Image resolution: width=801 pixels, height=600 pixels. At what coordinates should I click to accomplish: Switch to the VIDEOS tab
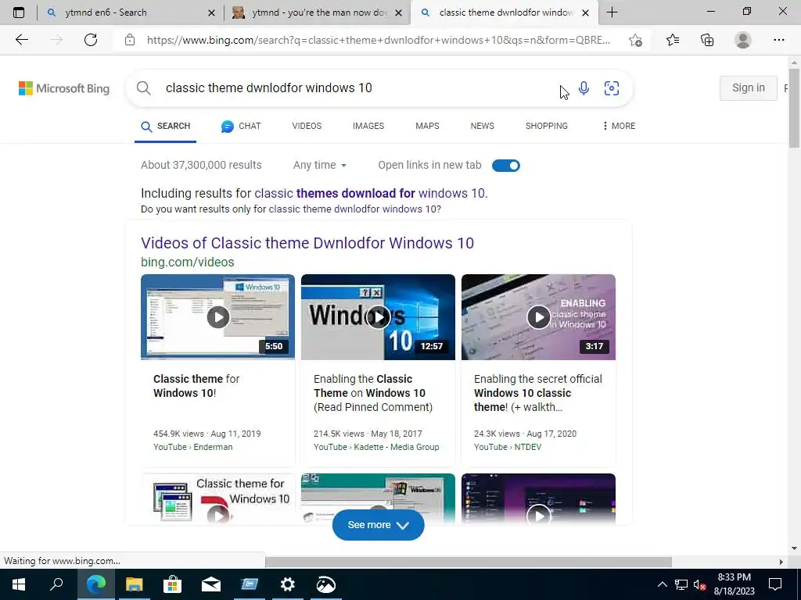(307, 126)
